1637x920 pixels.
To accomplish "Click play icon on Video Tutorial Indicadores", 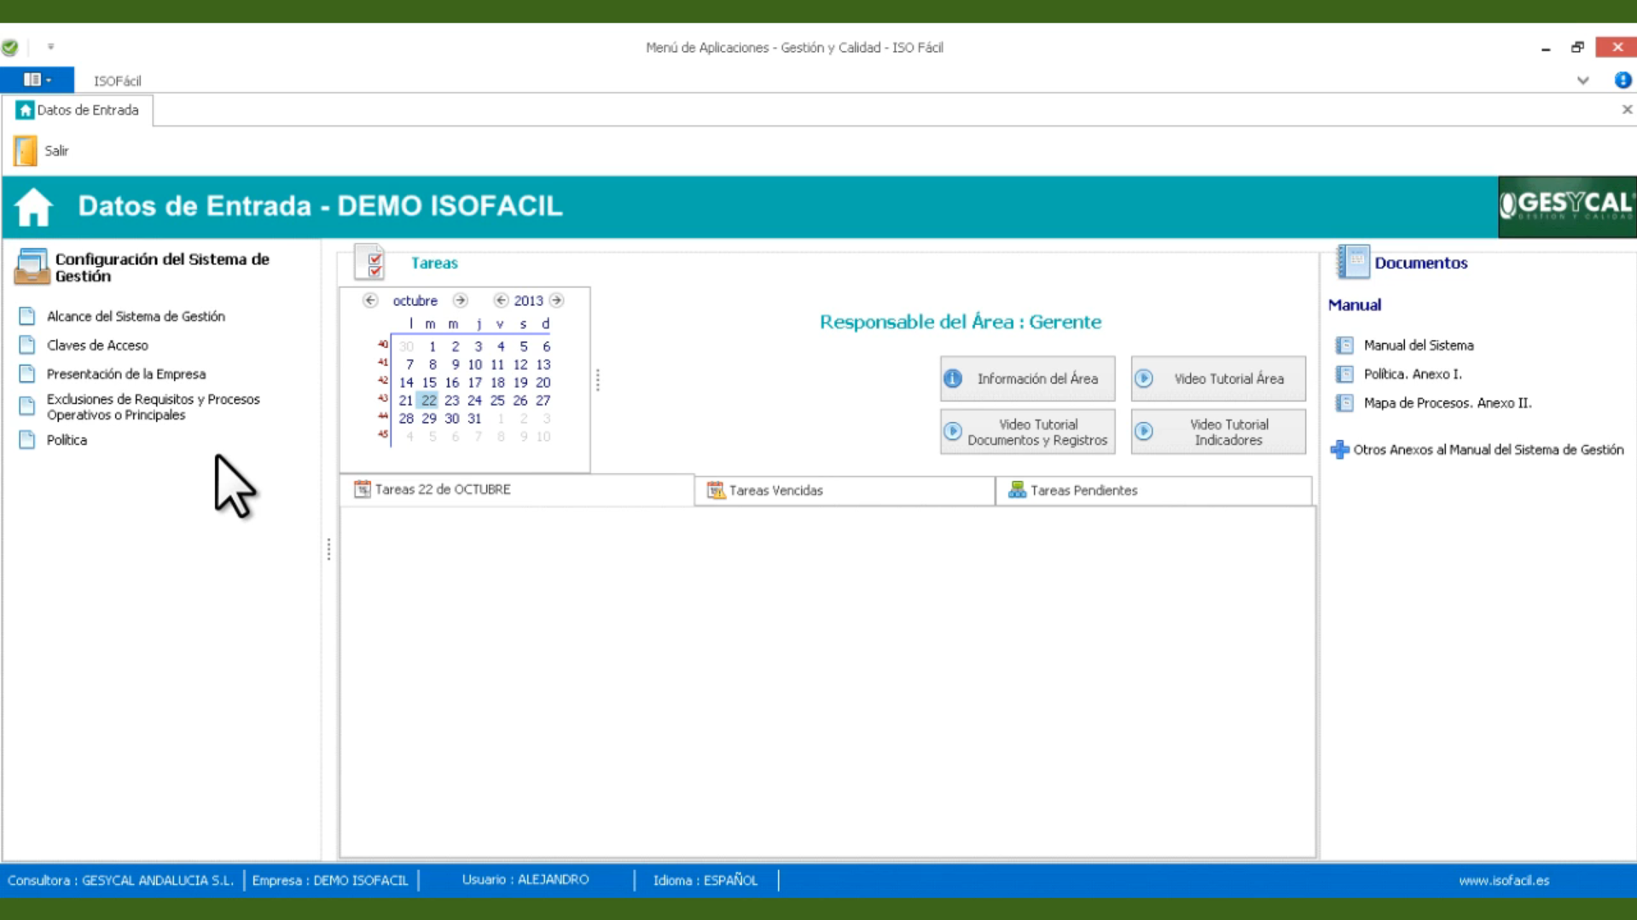I will 1144,431.
